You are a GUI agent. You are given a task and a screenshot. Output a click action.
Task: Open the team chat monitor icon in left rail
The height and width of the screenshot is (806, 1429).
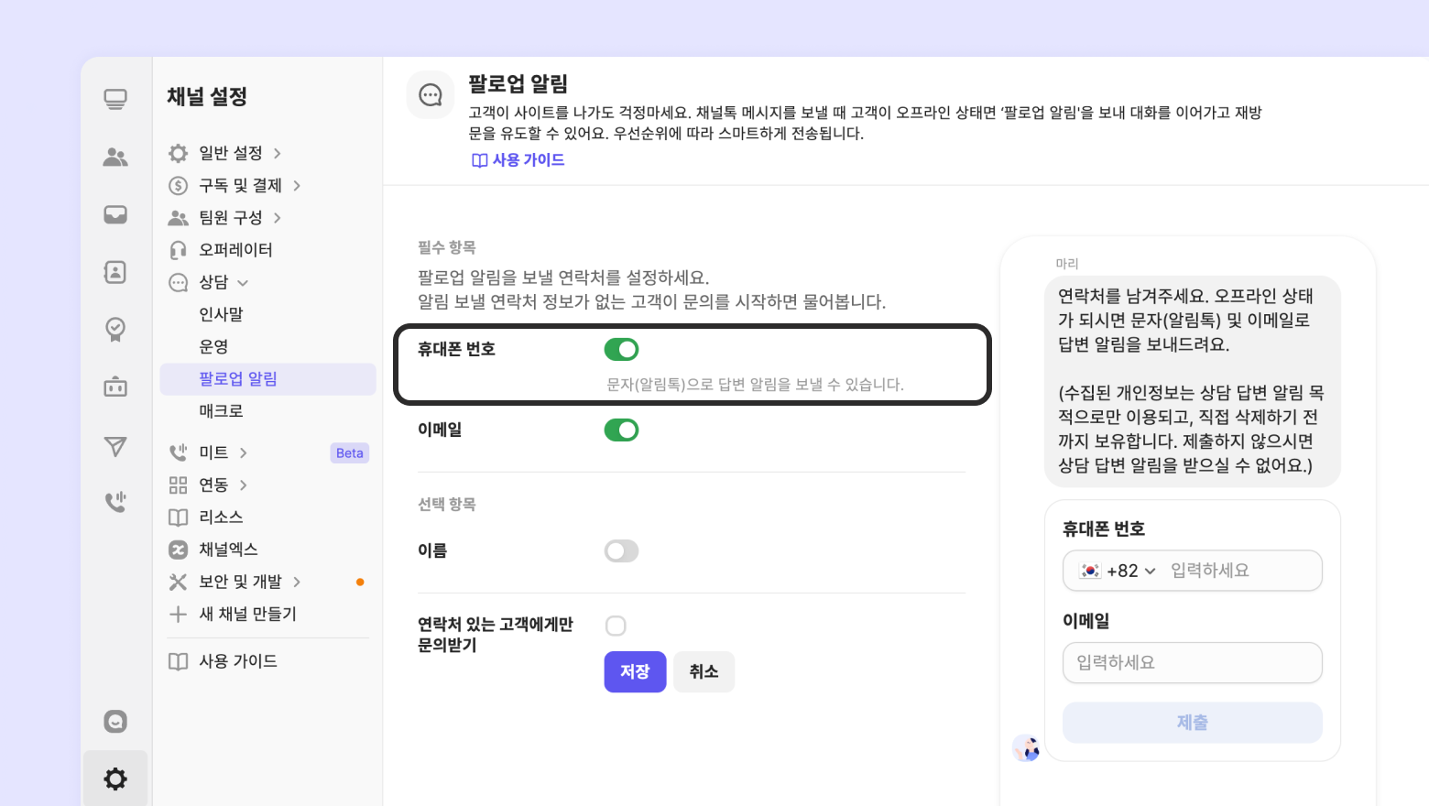pos(115,99)
